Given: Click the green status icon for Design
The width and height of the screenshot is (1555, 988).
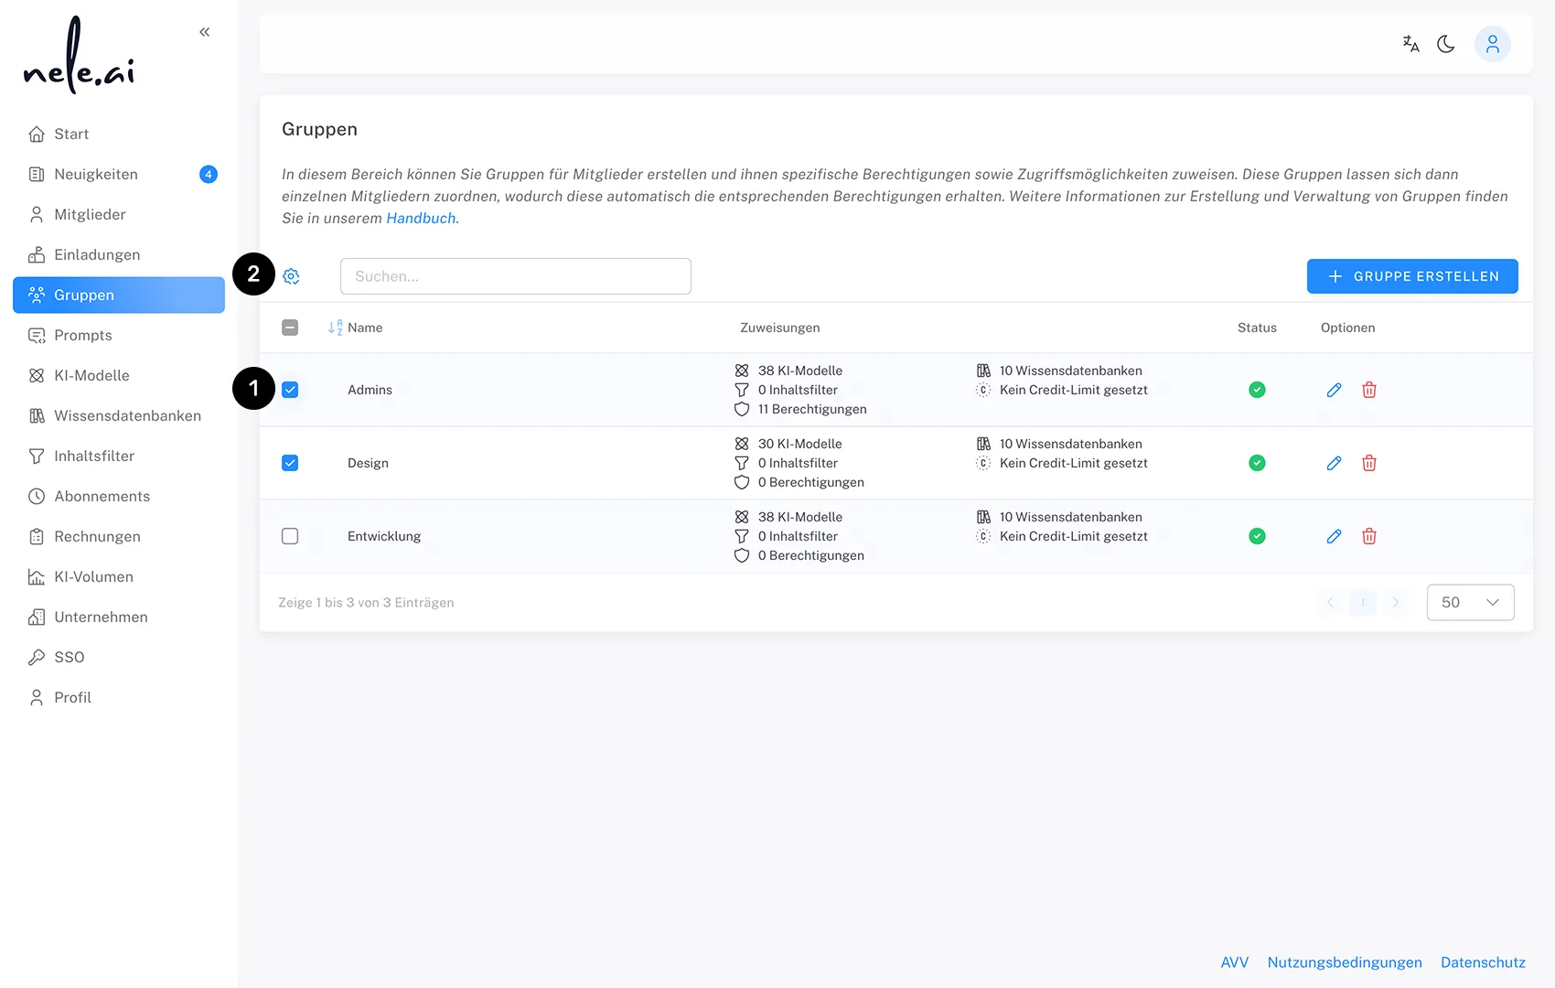Looking at the screenshot, I should pos(1257,463).
